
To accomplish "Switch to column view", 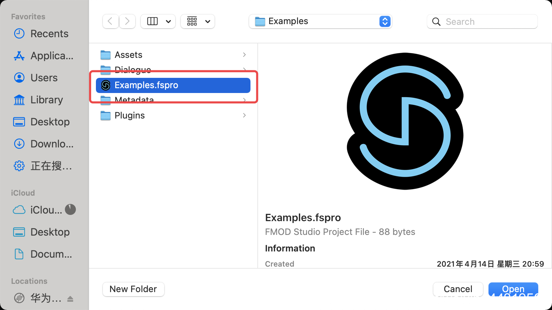I will [152, 21].
